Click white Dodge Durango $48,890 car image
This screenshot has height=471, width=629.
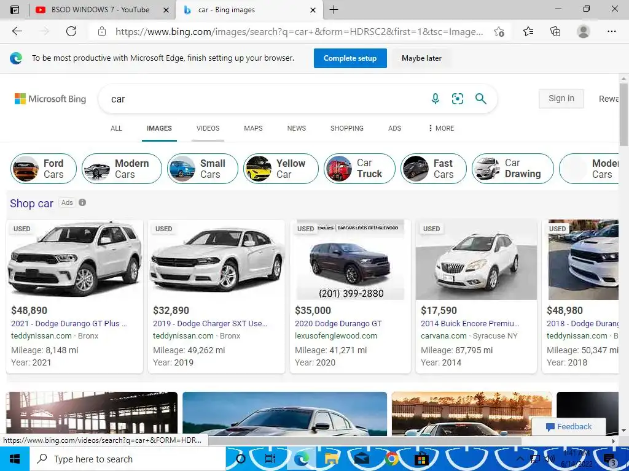point(74,259)
